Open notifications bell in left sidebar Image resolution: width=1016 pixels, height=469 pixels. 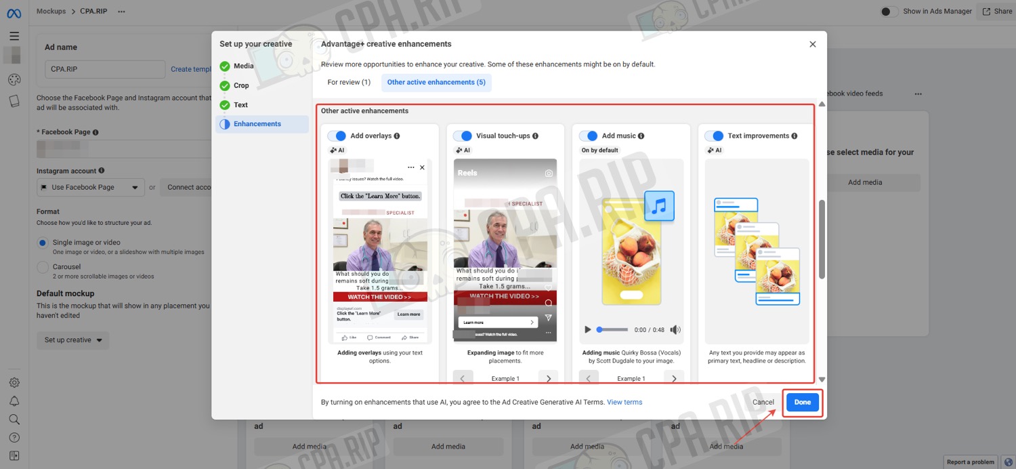14,401
